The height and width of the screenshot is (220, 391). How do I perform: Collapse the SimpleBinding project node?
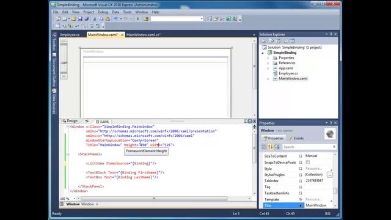[x=263, y=53]
